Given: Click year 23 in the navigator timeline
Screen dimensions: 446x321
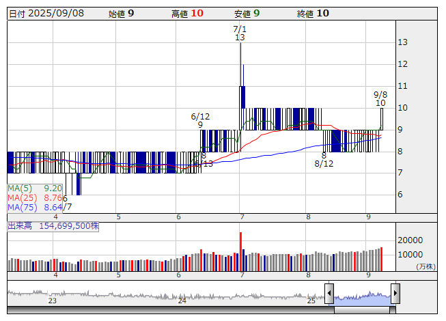Looking at the screenshot, I should (53, 301).
